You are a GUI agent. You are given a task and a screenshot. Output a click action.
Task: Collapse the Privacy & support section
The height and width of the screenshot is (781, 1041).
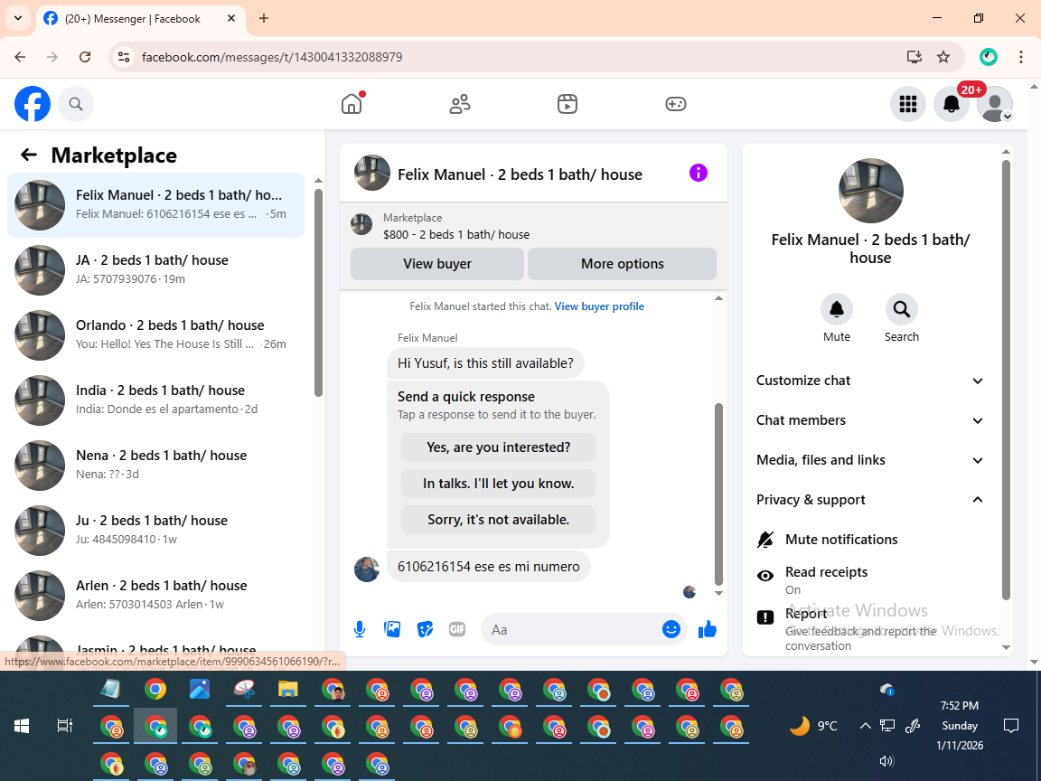point(869,499)
